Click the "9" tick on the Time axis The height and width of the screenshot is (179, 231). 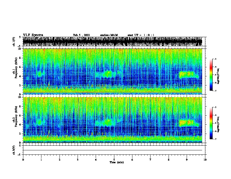[187, 160]
